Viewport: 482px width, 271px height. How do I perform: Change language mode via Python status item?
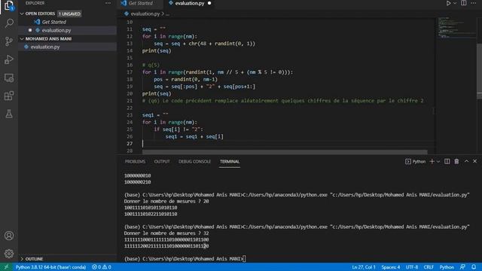pyautogui.click(x=447, y=267)
